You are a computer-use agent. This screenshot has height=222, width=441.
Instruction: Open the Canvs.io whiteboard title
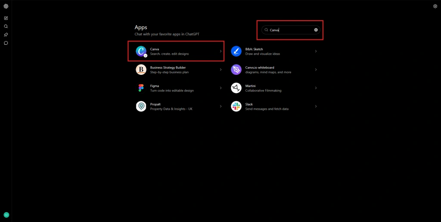coord(260,68)
